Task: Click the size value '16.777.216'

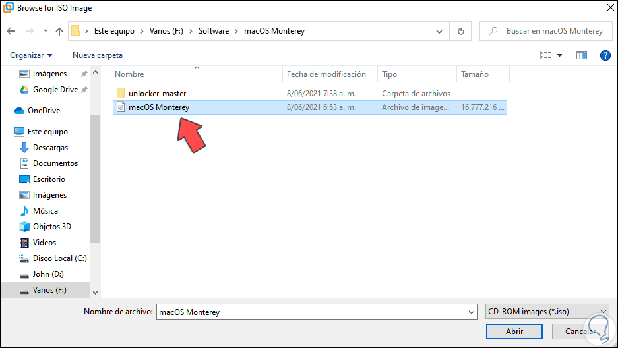Action: pos(479,107)
